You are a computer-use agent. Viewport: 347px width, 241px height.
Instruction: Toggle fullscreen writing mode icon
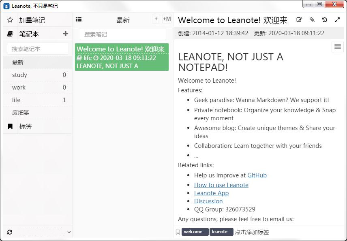click(337, 20)
